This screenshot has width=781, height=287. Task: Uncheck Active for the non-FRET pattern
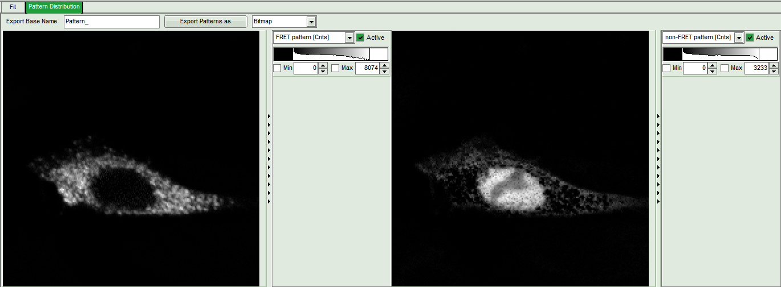(x=750, y=38)
